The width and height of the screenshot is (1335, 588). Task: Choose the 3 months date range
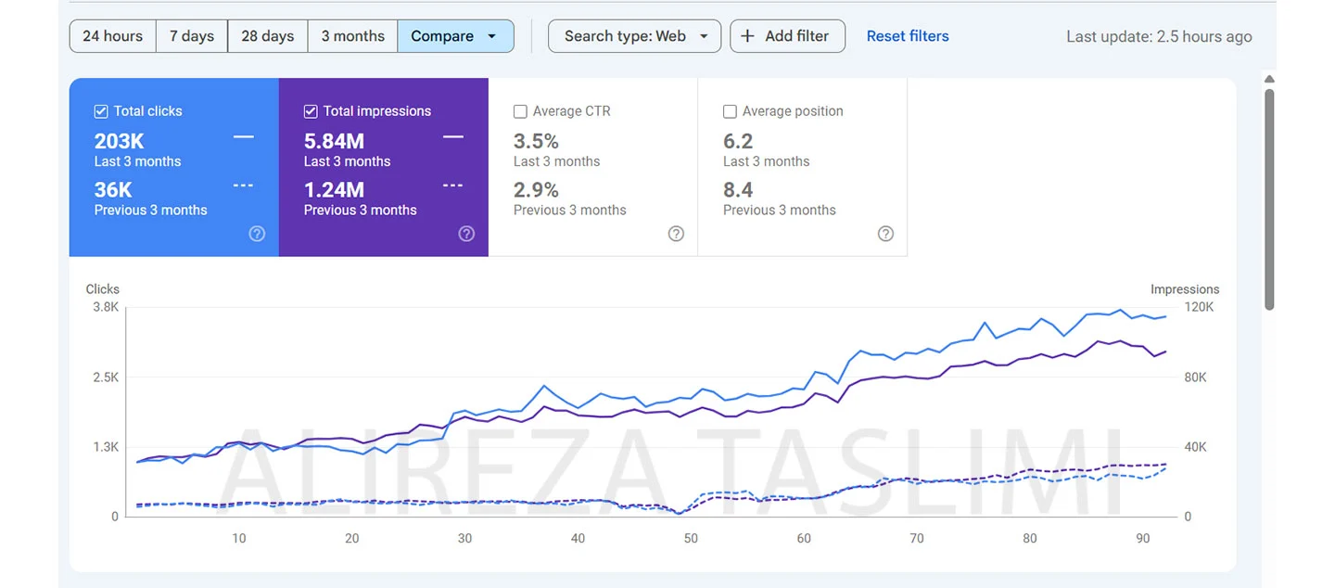pos(352,36)
